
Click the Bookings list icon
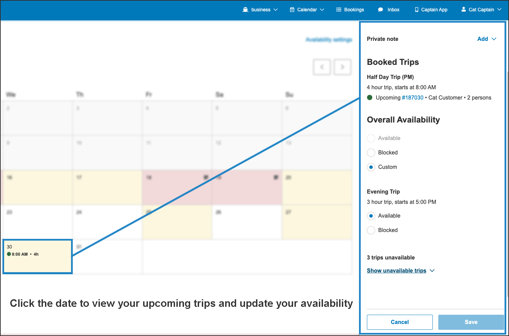point(338,10)
